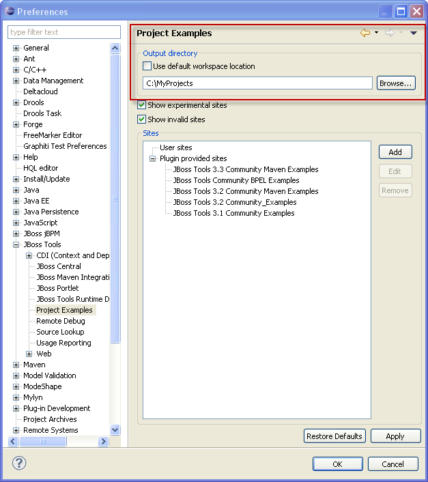Select JBoss Tools Community BPEL Examples

236,180
